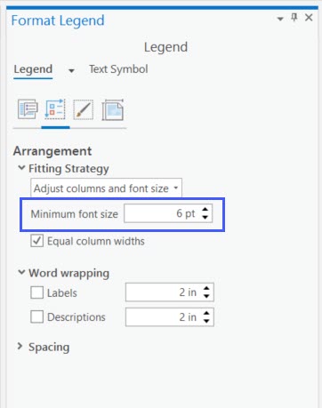Switch to the Text Symbol tab
Viewport: 322px width, 408px height.
[118, 69]
